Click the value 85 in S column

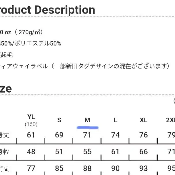point(59,168)
